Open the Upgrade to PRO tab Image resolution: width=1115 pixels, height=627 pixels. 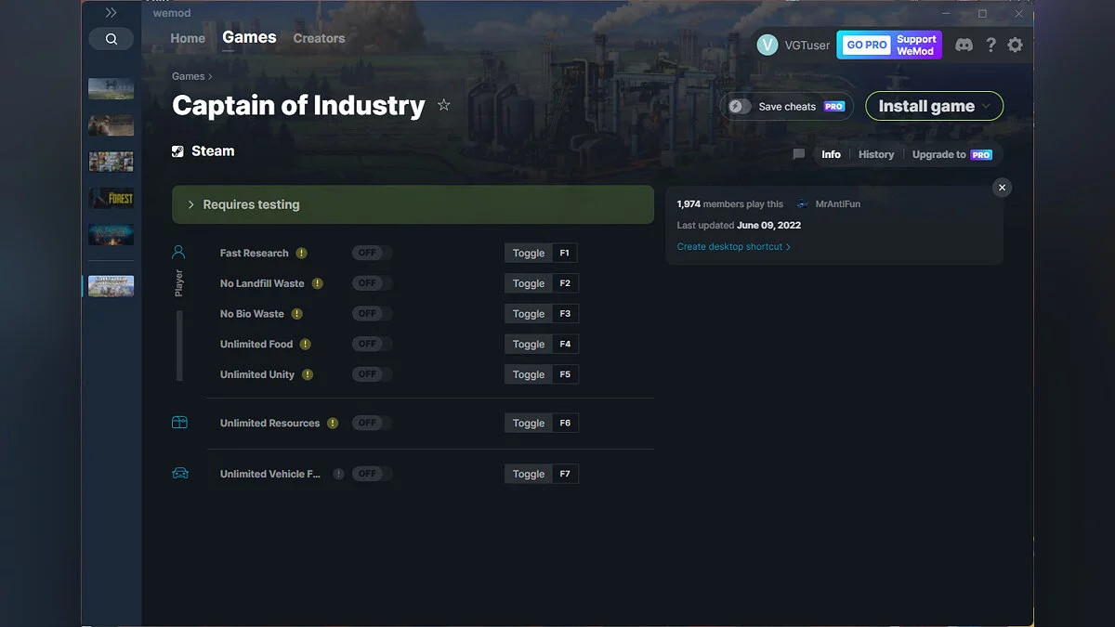952,154
